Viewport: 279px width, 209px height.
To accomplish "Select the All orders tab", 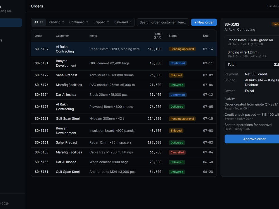I will (39, 22).
